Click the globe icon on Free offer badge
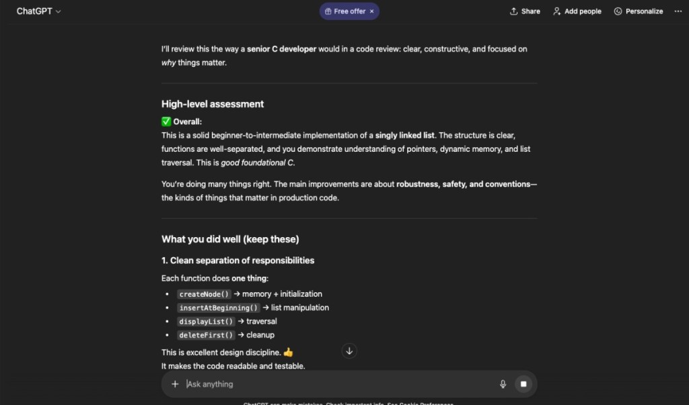This screenshot has height=405, width=689. pyautogui.click(x=328, y=11)
